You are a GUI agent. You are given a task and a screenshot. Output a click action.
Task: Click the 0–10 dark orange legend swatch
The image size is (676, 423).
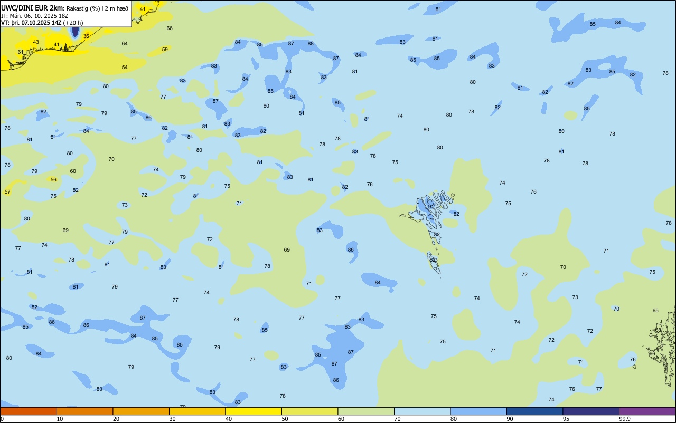pyautogui.click(x=29, y=411)
